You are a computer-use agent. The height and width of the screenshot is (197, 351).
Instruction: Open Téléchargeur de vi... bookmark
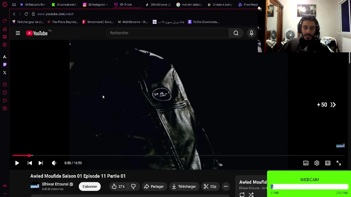pyautogui.click(x=28, y=22)
